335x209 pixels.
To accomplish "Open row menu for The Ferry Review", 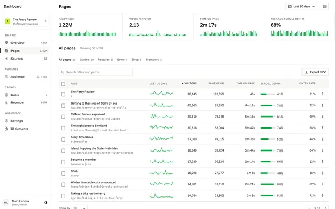I will [x=322, y=94].
